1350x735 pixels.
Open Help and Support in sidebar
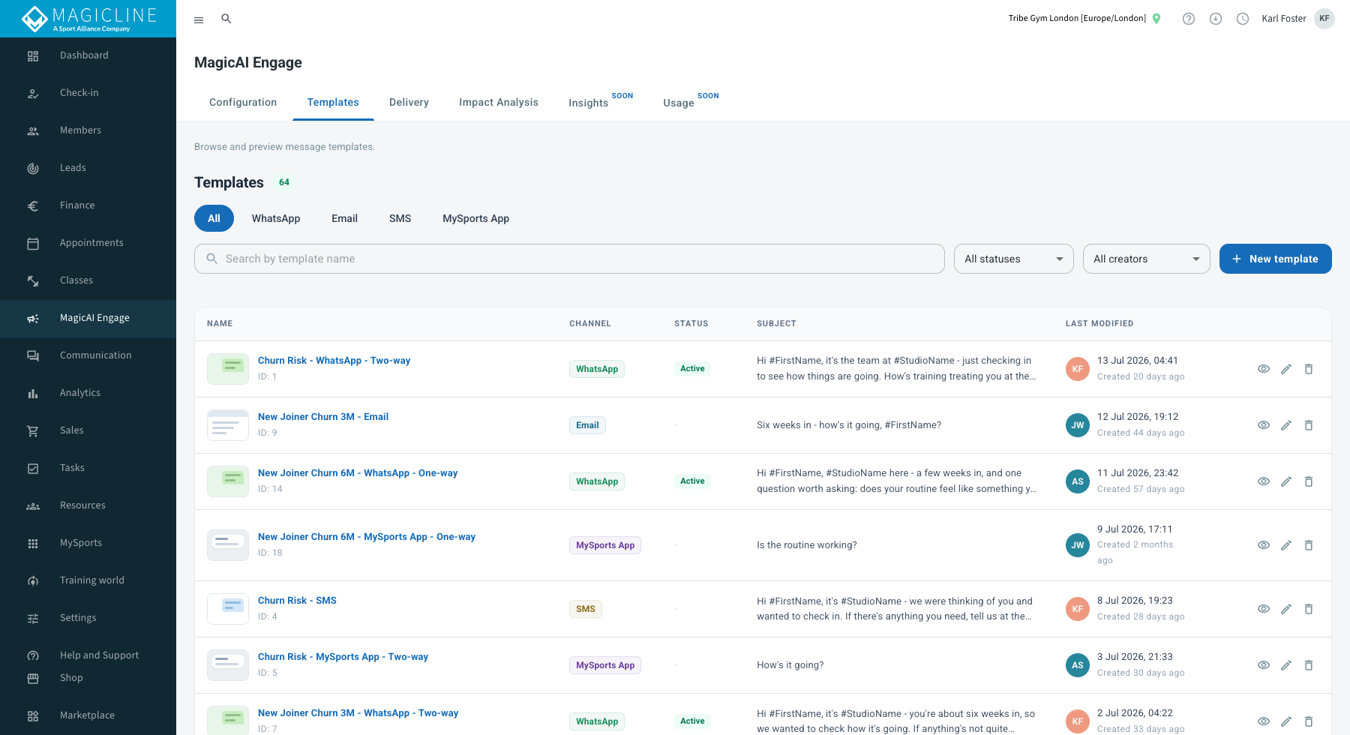(88, 655)
